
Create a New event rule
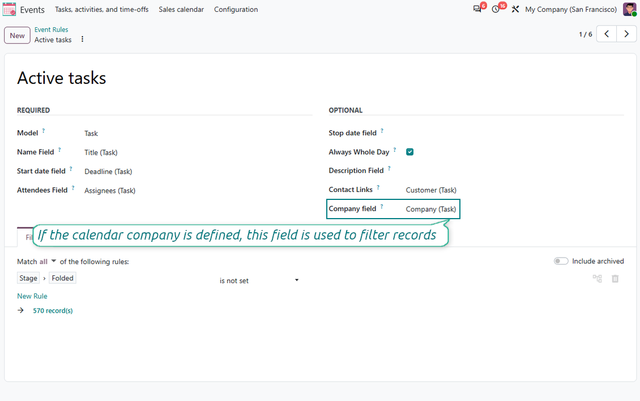(17, 35)
